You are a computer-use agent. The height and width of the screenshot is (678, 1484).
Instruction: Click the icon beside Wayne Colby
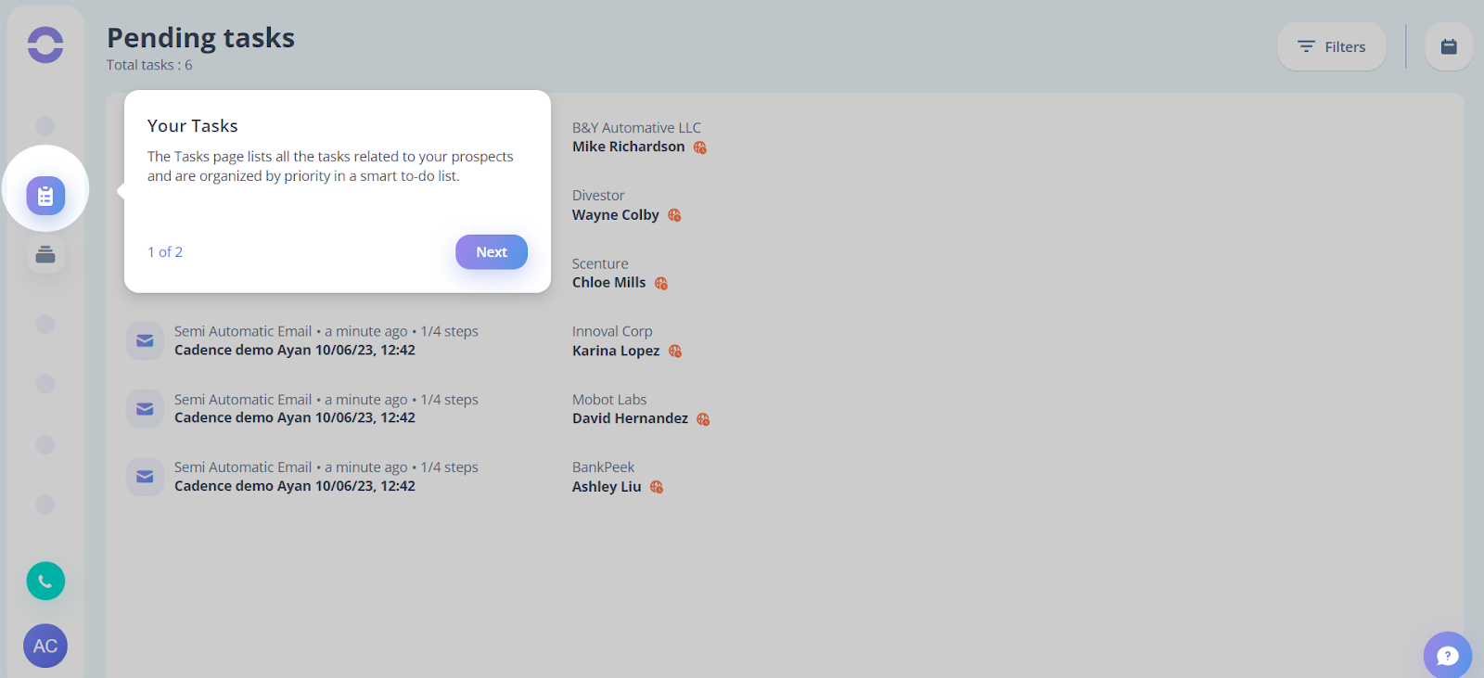click(674, 215)
